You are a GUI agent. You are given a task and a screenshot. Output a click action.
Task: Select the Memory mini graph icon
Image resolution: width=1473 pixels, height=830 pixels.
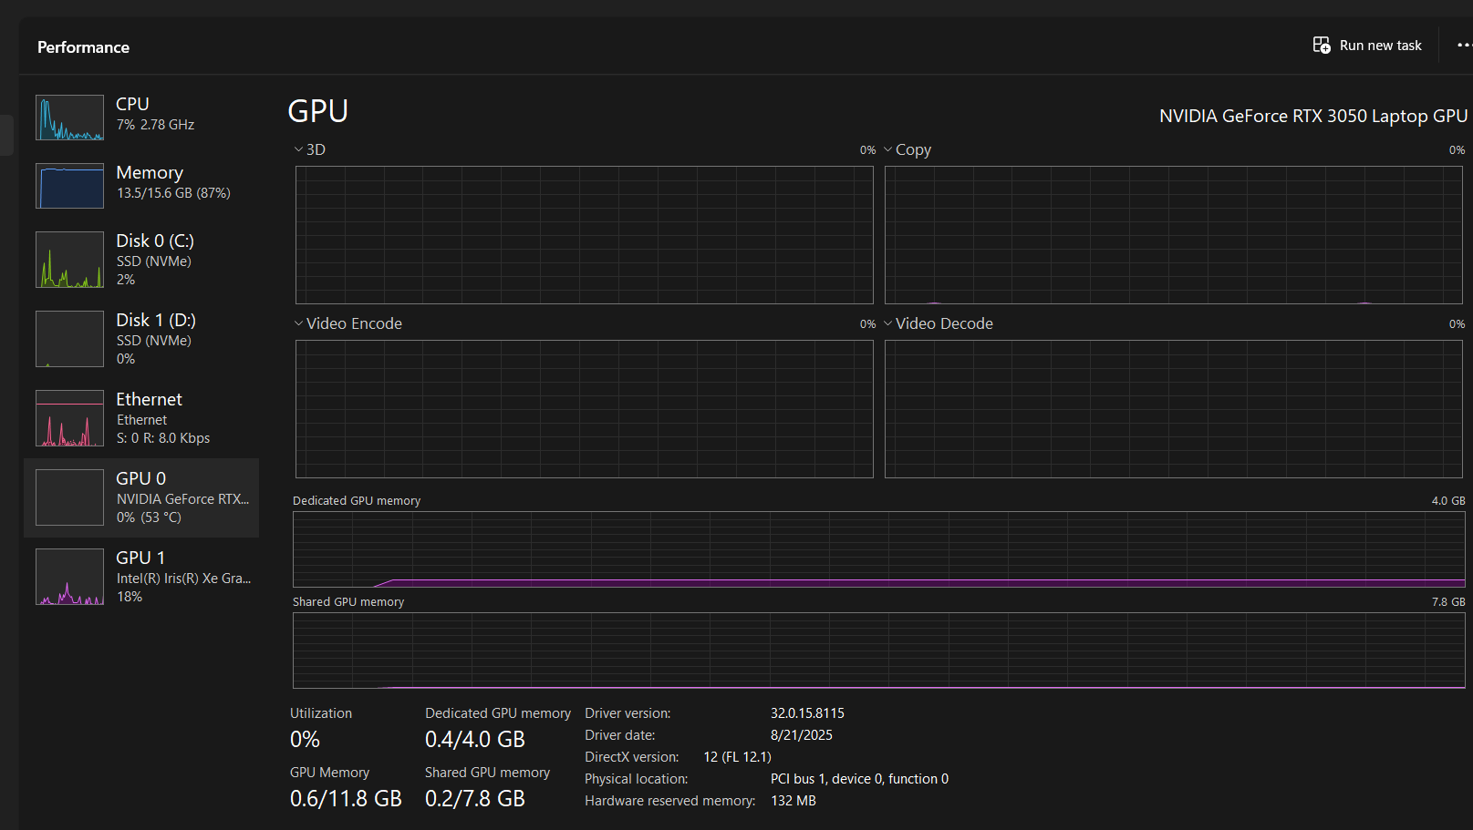click(69, 186)
